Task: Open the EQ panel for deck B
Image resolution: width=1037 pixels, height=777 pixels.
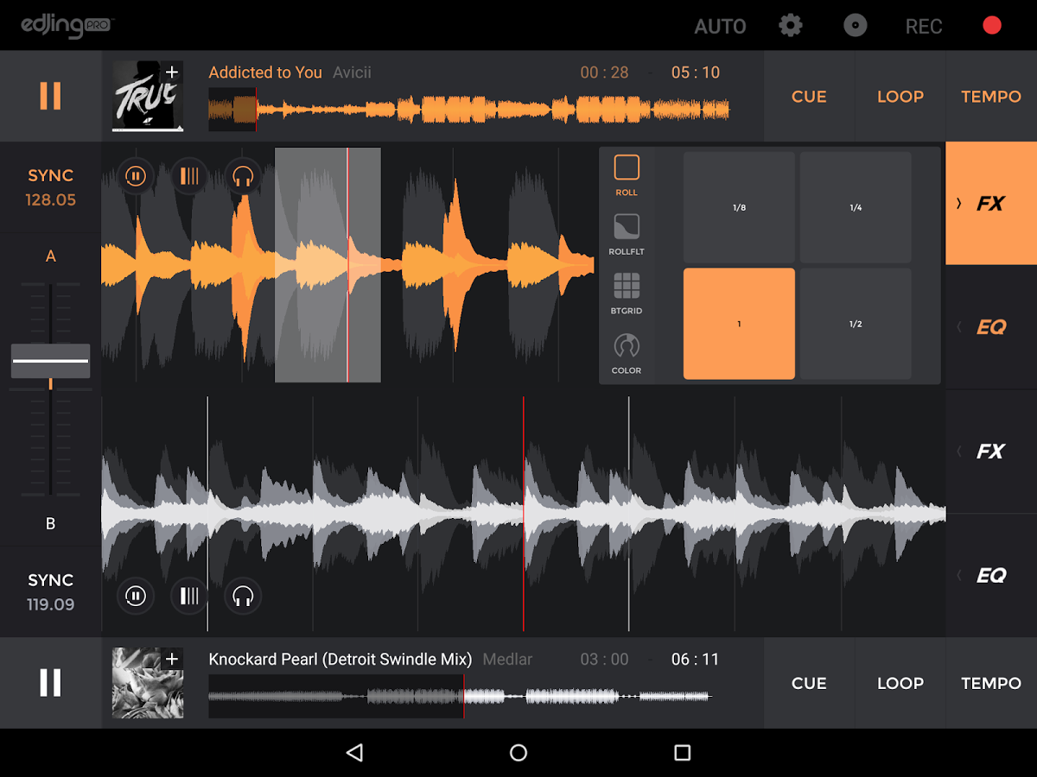Action: pyautogui.click(x=990, y=575)
